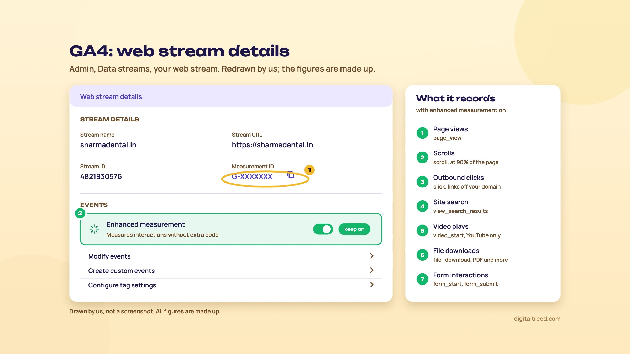Copy the Measurement ID with the copy icon
The height and width of the screenshot is (354, 630).
[x=291, y=175]
